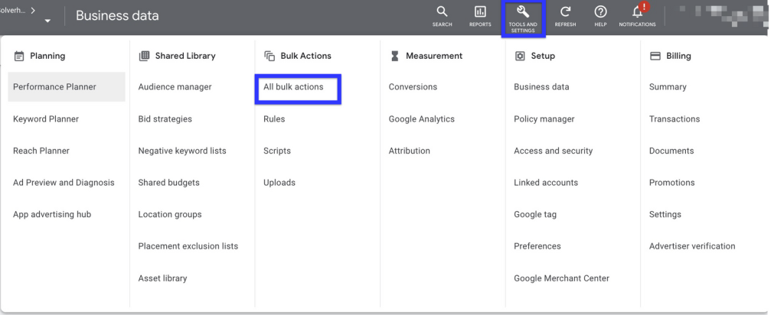This screenshot has height=315, width=784.
Task: Open Google Analytics
Action: [x=422, y=119]
